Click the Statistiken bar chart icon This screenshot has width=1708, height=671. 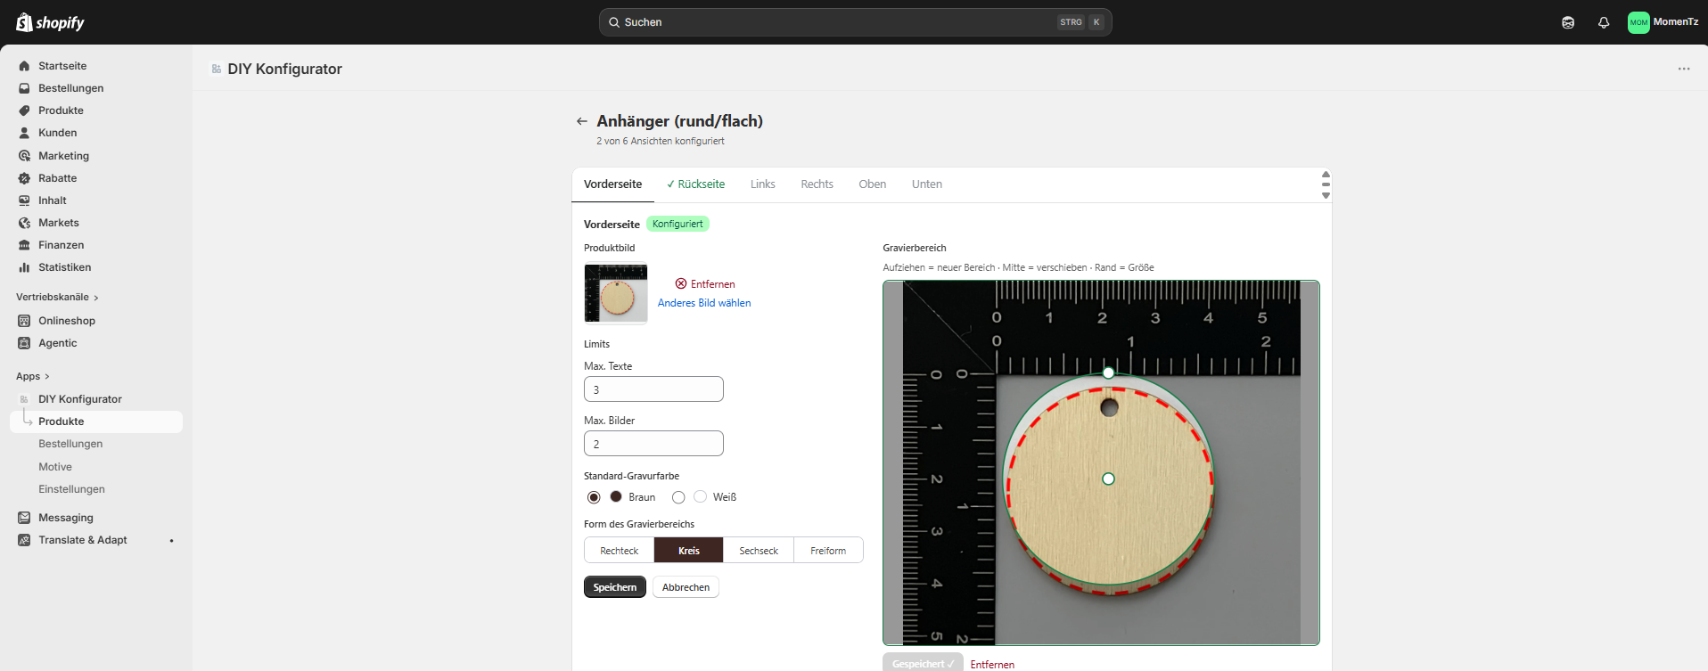(24, 267)
